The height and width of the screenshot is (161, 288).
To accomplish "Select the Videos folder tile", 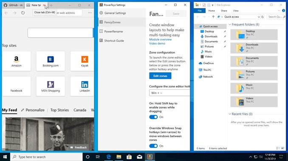I will coord(254,101).
